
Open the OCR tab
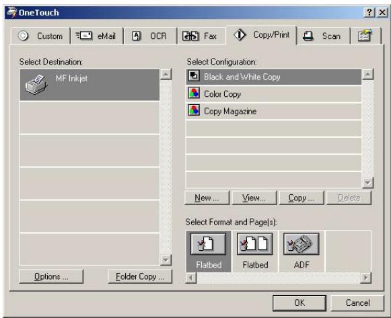150,36
